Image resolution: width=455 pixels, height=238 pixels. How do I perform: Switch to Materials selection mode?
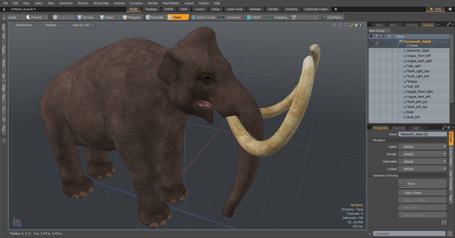[155, 17]
